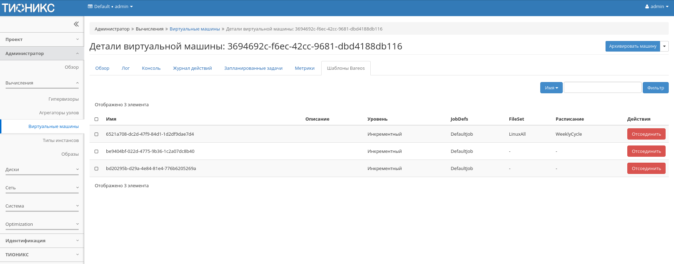Open the admin user menu
Screen dimensions: 674x264
click(656, 7)
